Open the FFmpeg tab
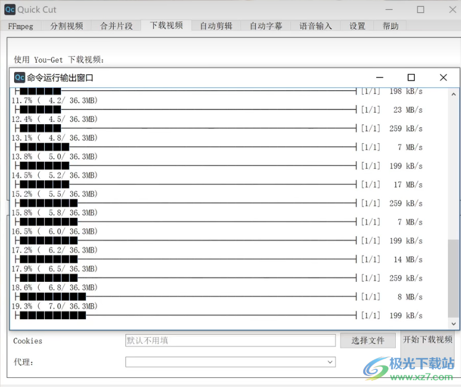461x387 pixels. coord(20,26)
